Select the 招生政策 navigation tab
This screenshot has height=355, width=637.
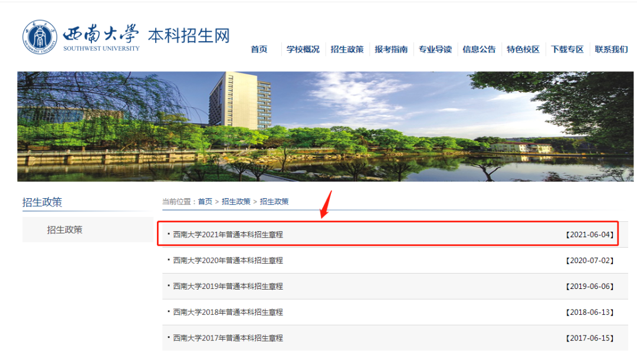[x=347, y=50]
